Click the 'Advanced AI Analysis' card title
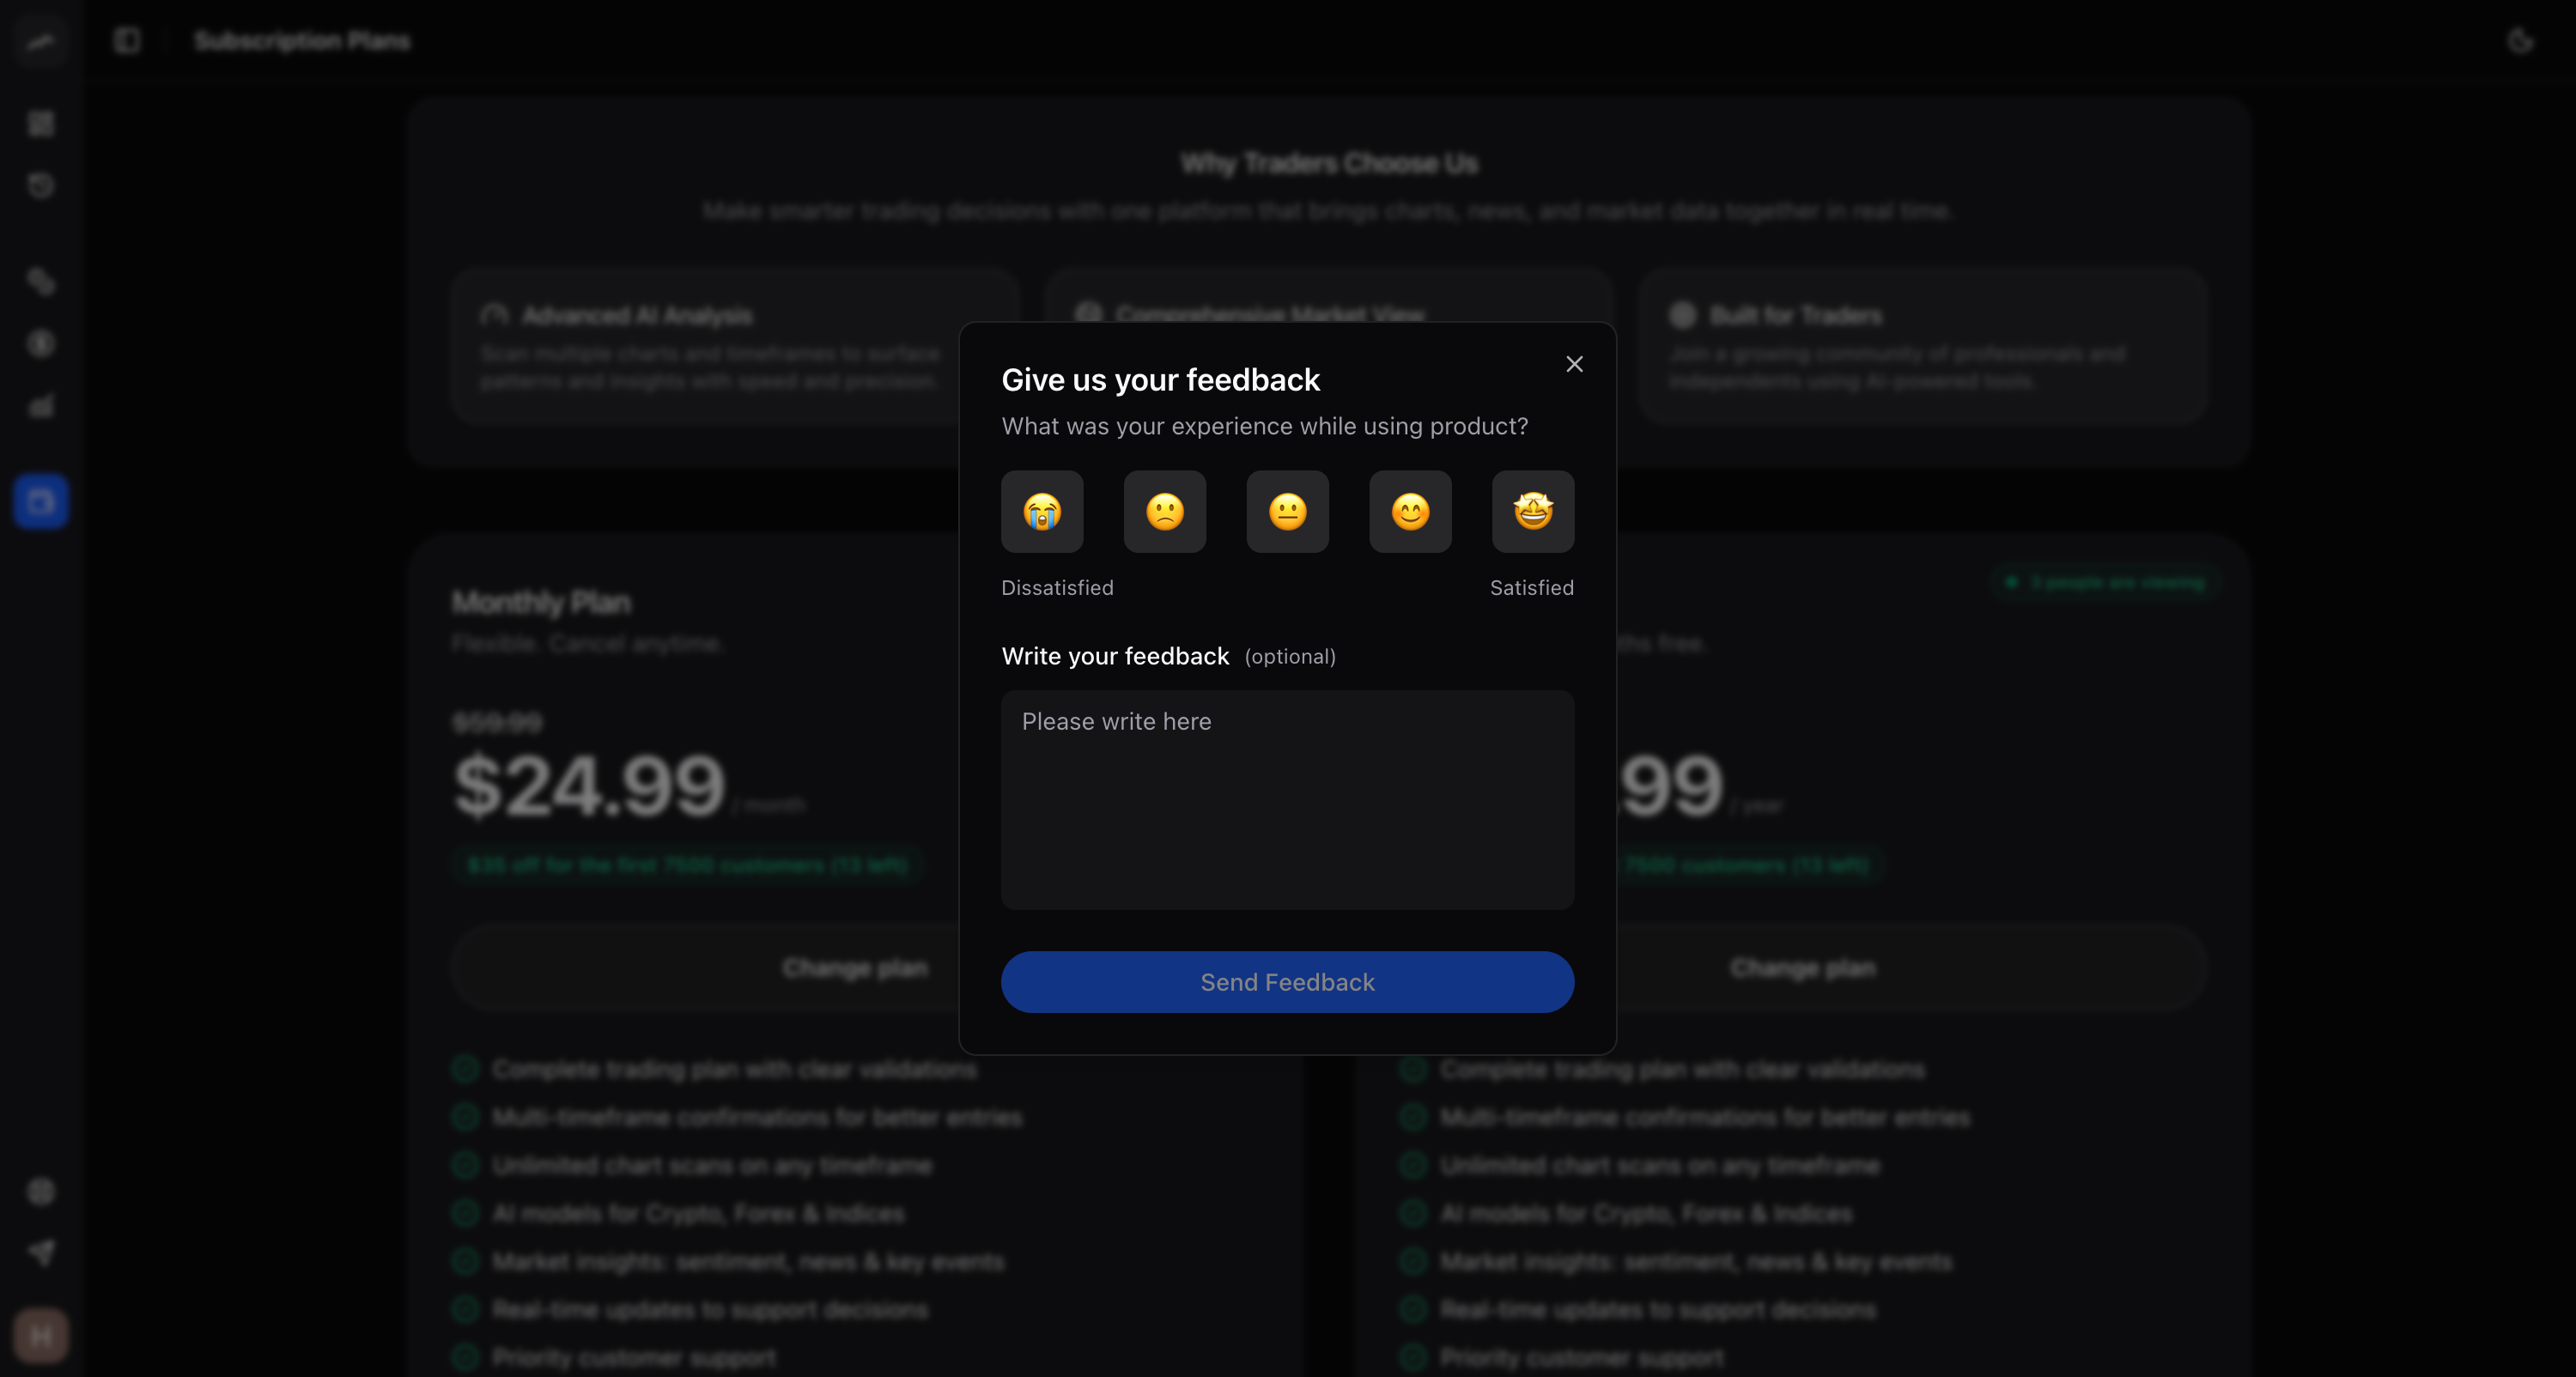Viewport: 2576px width, 1377px height. click(x=637, y=316)
